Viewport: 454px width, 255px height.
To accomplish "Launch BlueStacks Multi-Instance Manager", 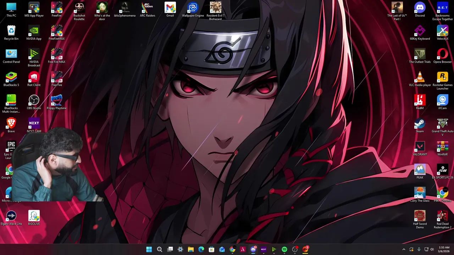I will point(11,104).
